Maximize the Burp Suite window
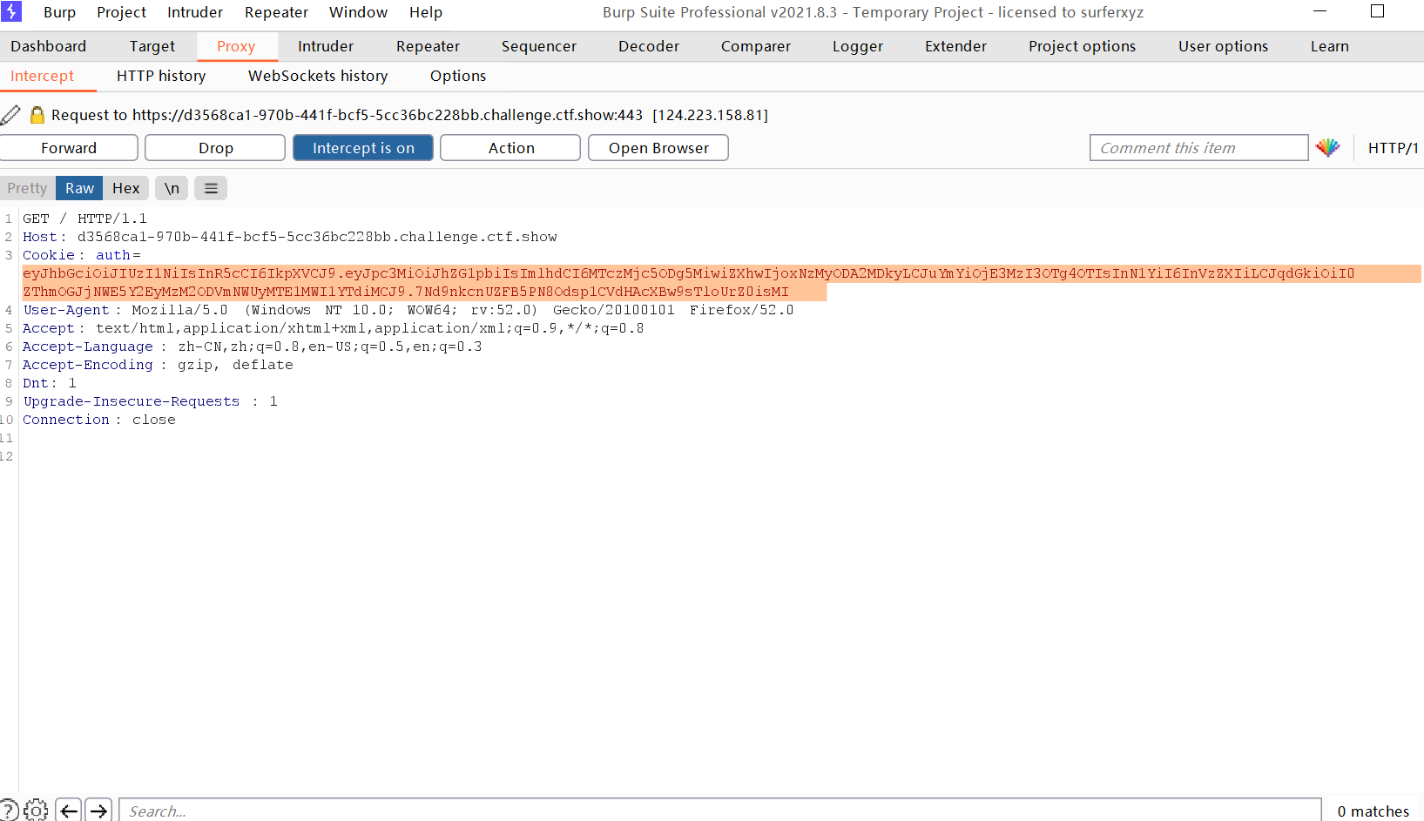 coord(1377,11)
